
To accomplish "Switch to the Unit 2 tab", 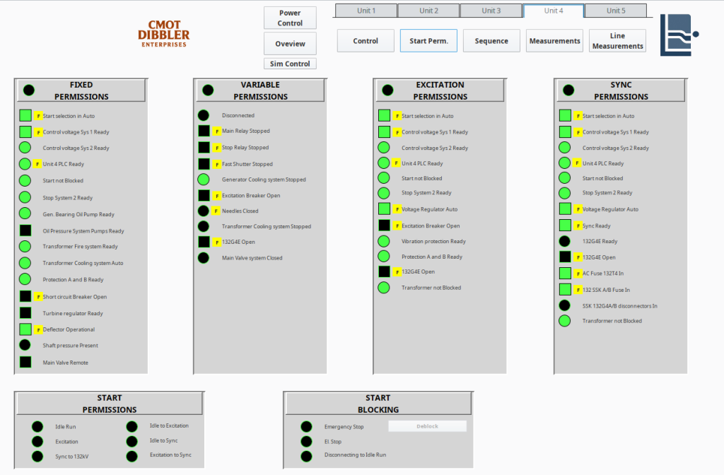I will [428, 11].
